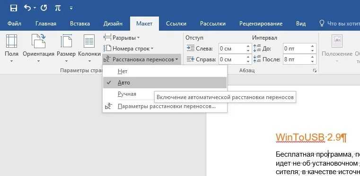Expand the Ориентация dropdown arrow
Image resolution: width=360 pixels, height=176 pixels.
(38, 61)
